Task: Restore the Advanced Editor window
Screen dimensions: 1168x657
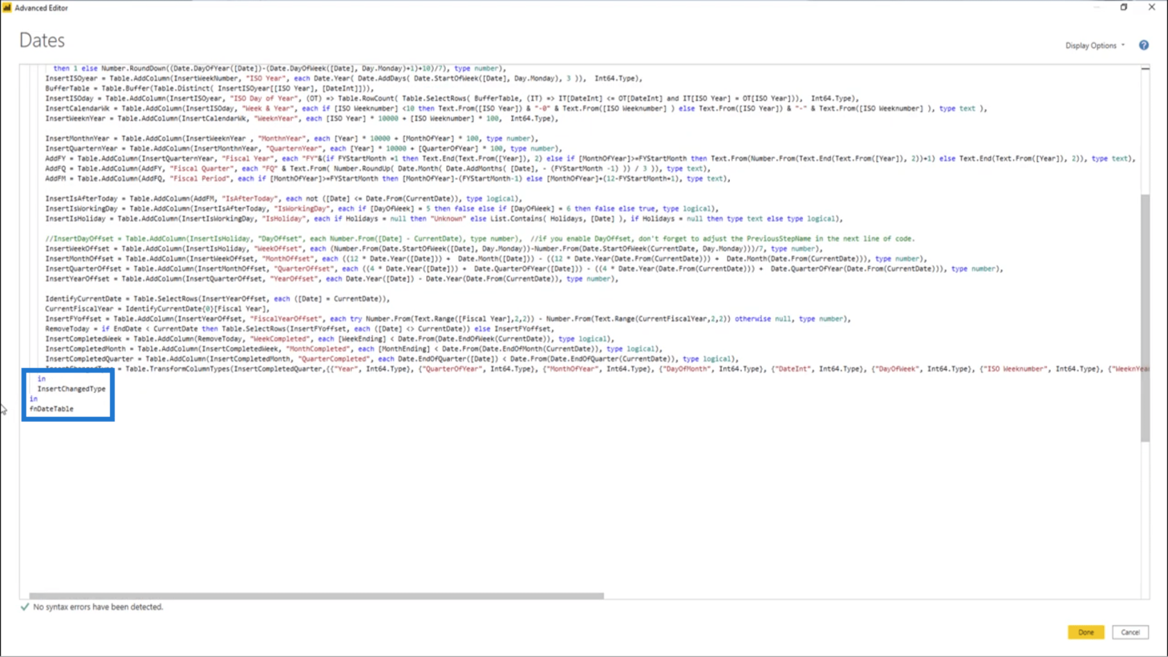Action: coord(1124,7)
